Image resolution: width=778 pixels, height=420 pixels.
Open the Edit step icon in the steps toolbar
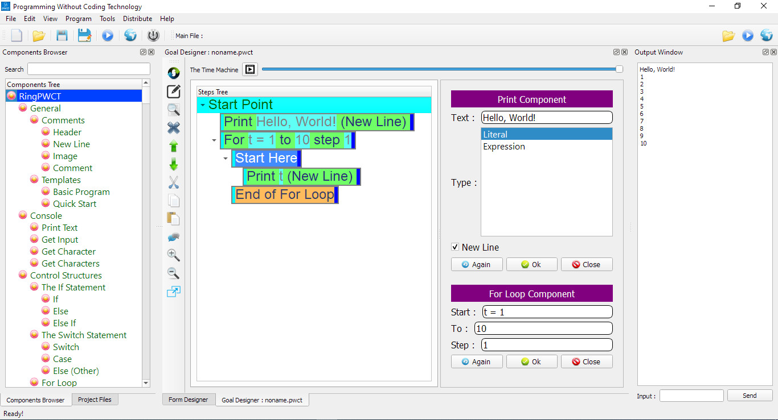tap(173, 91)
